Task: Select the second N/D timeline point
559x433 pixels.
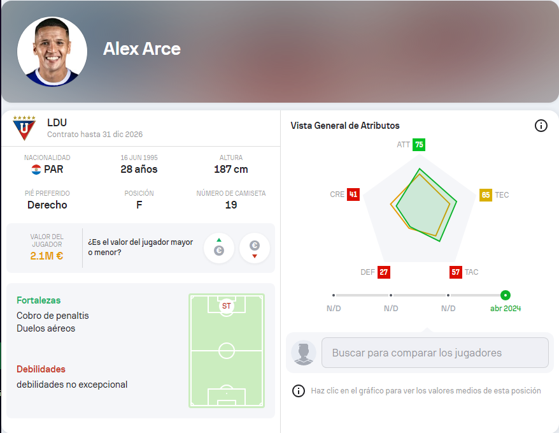Action: [391, 295]
